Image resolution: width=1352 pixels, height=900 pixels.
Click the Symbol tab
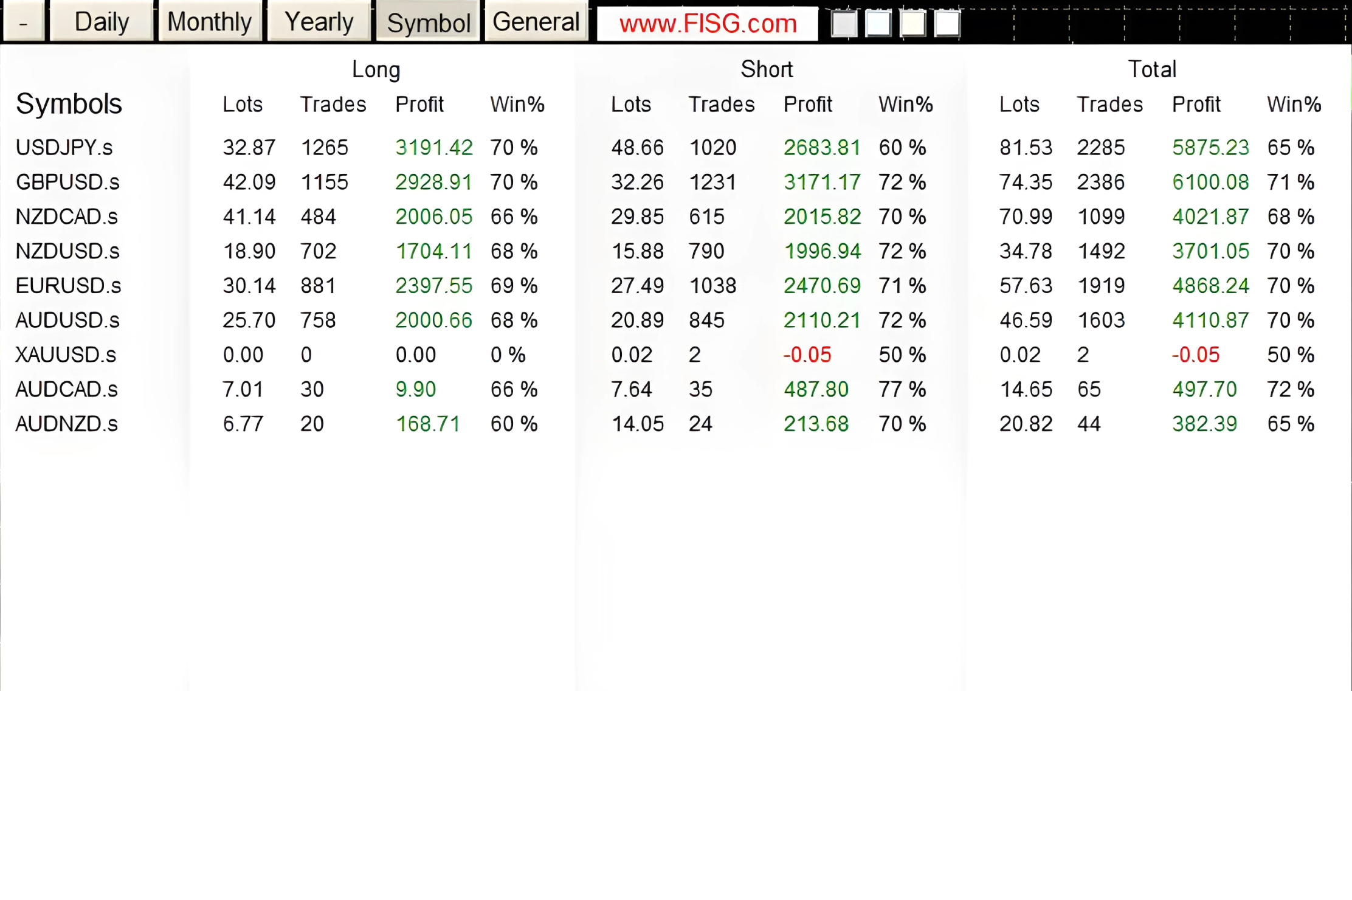(x=428, y=23)
